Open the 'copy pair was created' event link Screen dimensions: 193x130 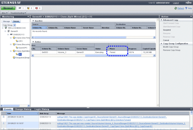(121, 125)
